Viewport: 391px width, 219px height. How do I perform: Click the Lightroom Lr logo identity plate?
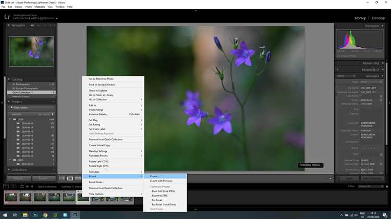(x=7, y=17)
